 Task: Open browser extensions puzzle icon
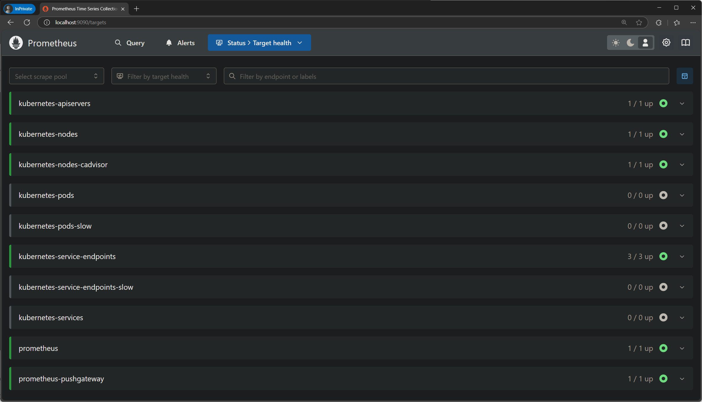[x=659, y=22]
